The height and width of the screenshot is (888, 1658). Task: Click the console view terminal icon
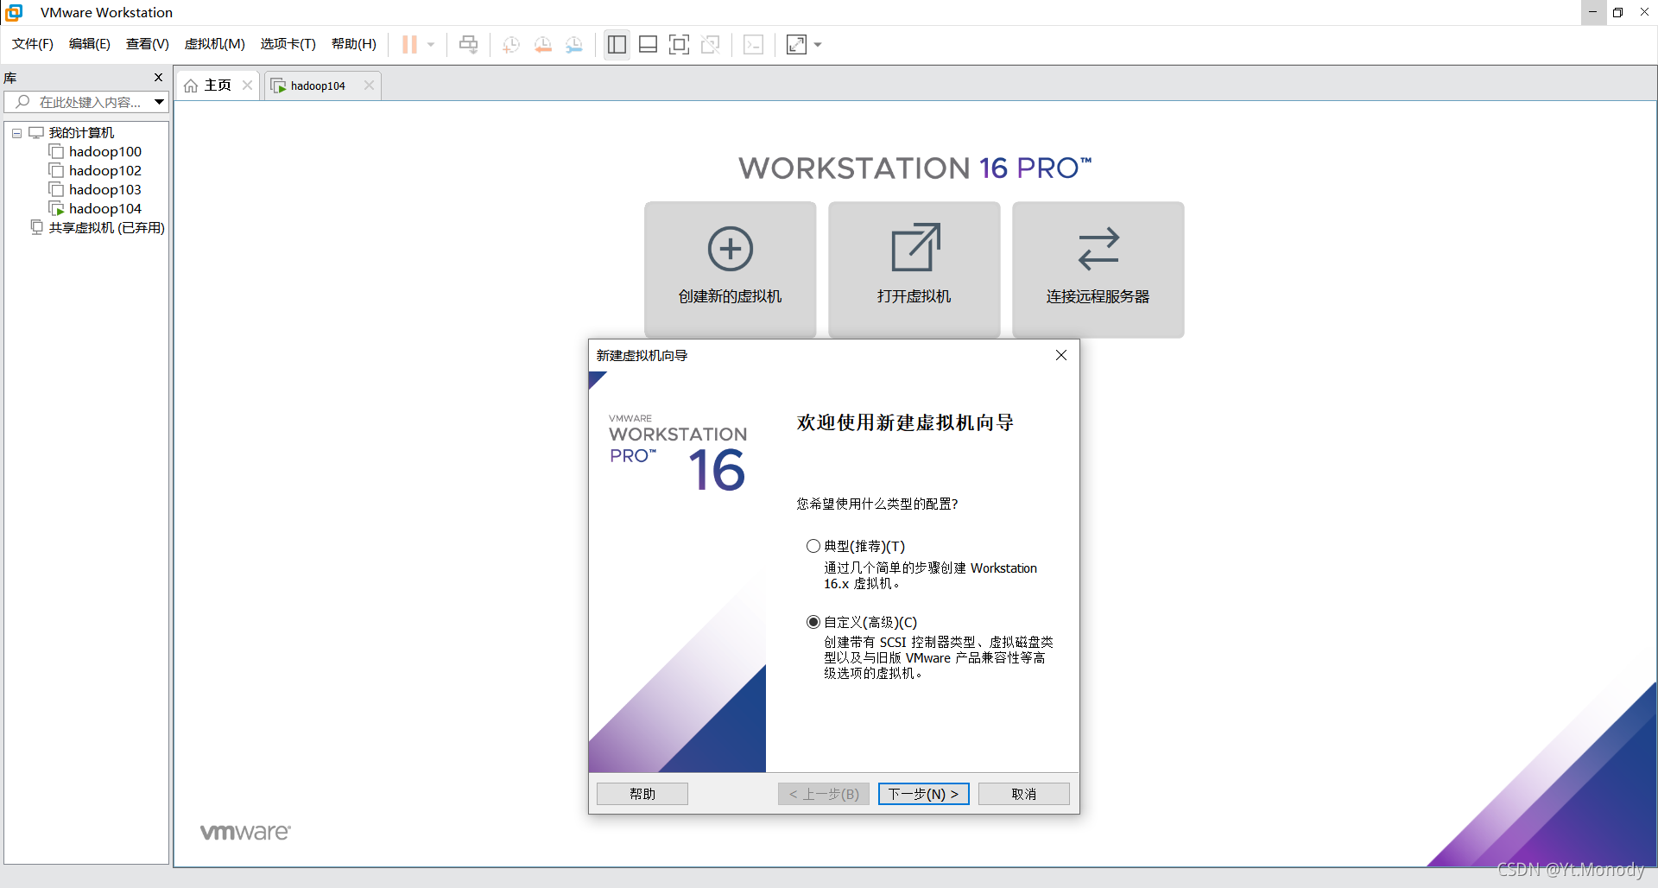point(753,44)
